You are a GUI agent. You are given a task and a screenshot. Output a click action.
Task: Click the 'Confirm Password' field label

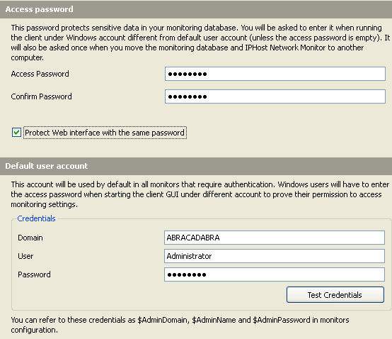(41, 96)
